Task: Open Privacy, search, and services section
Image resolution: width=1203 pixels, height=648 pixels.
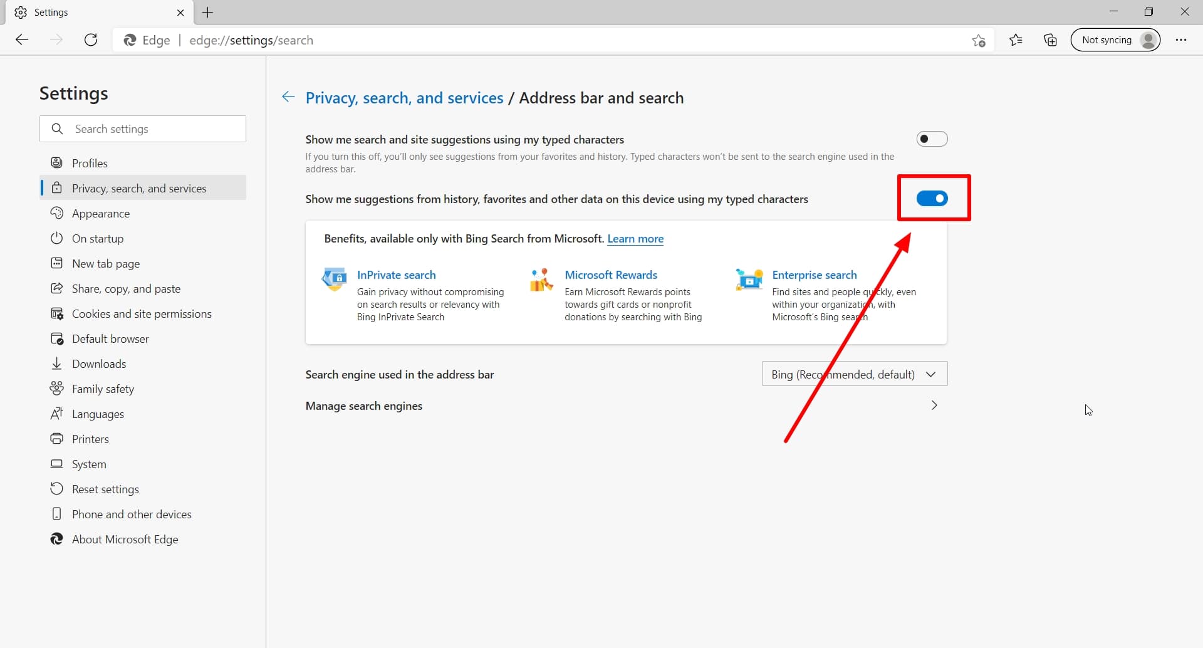Action: pyautogui.click(x=143, y=188)
